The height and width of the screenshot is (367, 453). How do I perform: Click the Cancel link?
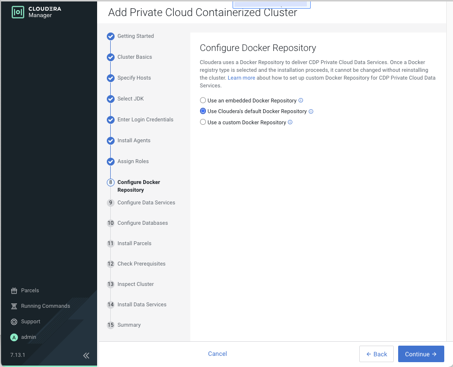pos(217,354)
